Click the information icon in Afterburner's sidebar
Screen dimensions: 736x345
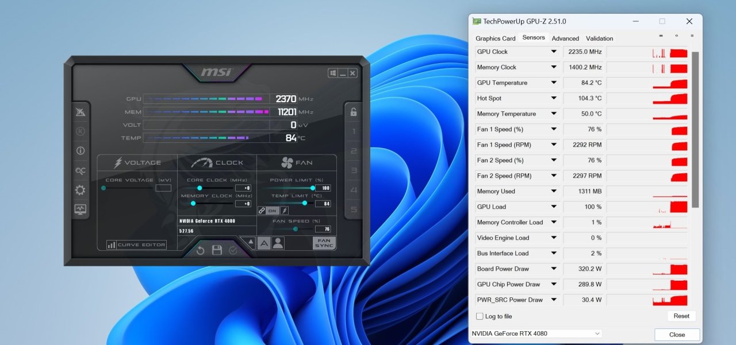click(79, 150)
